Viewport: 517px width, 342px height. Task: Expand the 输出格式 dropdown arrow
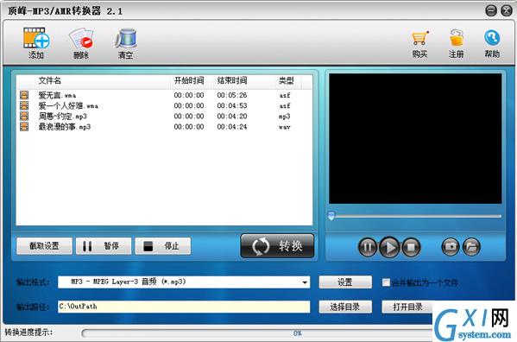tap(305, 282)
